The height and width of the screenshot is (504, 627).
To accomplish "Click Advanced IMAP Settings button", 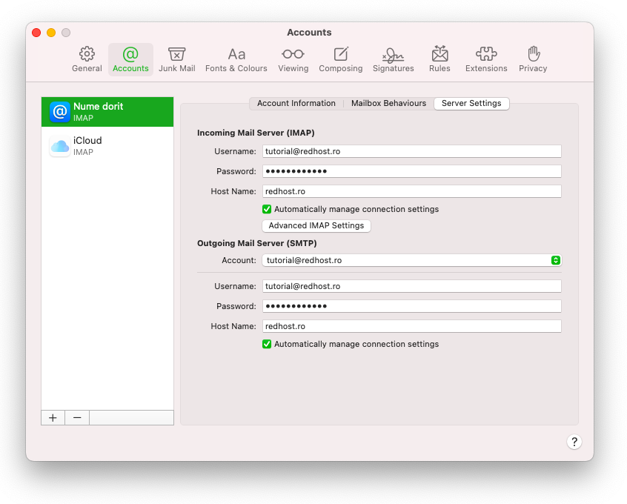I will [x=316, y=225].
